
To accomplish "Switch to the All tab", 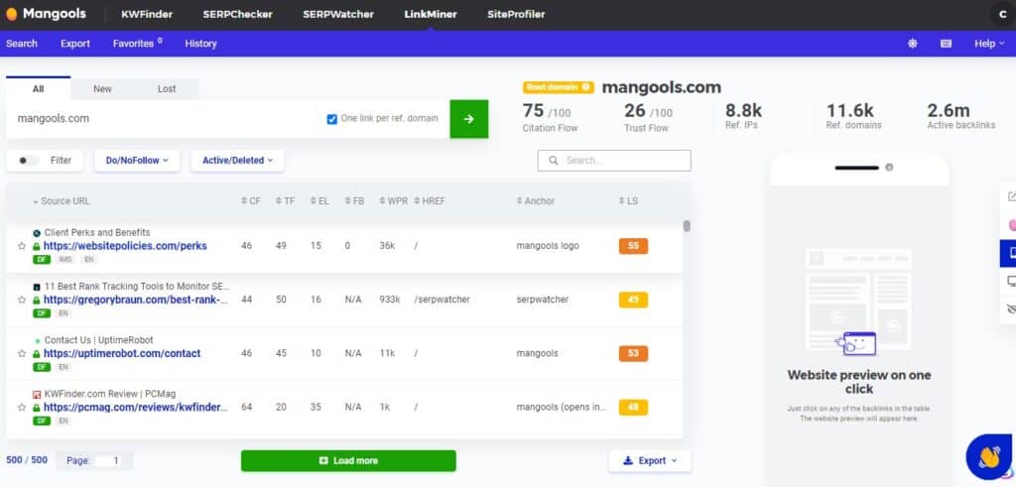I will (39, 88).
